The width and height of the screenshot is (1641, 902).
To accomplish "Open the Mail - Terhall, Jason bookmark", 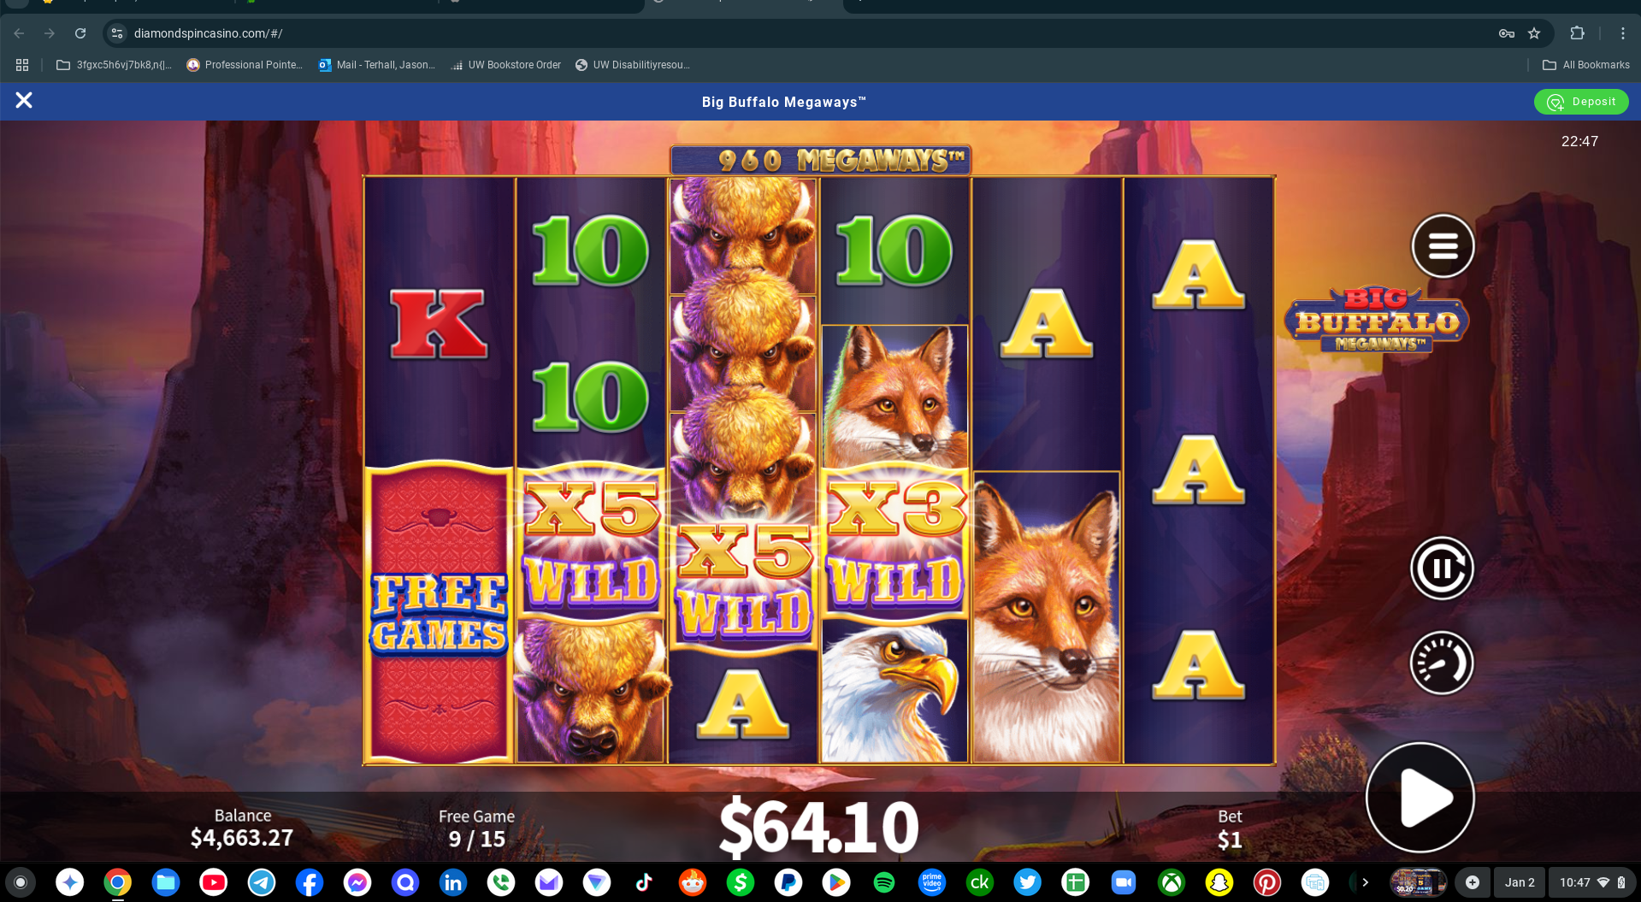I will coord(377,65).
